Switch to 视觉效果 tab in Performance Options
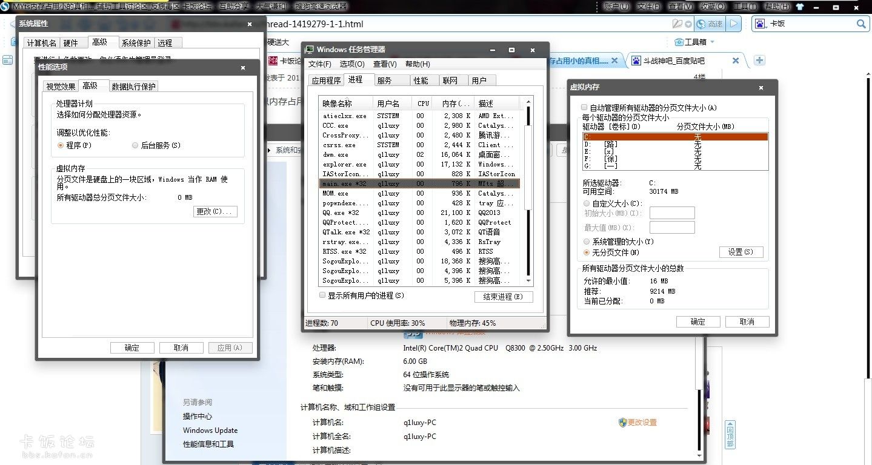This screenshot has width=872, height=465. pyautogui.click(x=61, y=87)
